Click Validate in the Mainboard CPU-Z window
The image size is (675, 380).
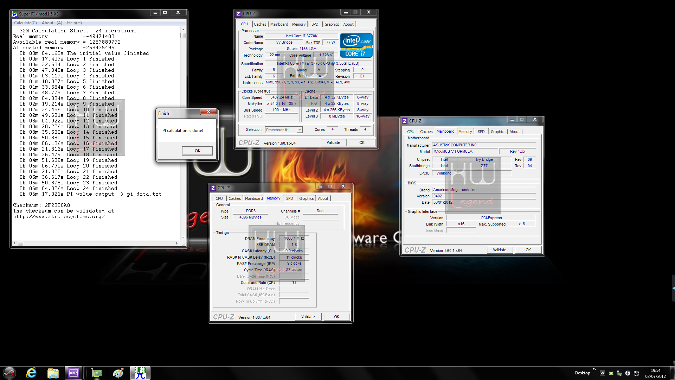click(x=500, y=250)
